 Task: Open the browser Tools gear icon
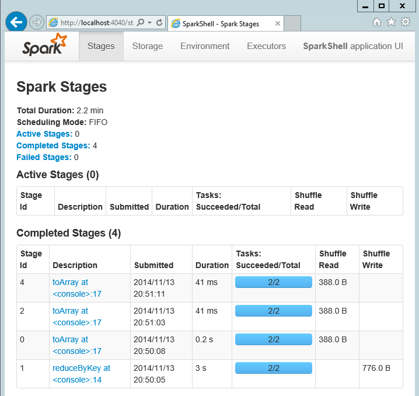405,22
